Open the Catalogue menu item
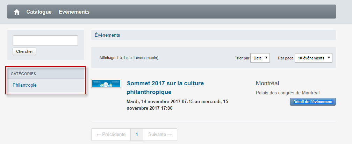This screenshot has height=144, width=352. point(39,12)
